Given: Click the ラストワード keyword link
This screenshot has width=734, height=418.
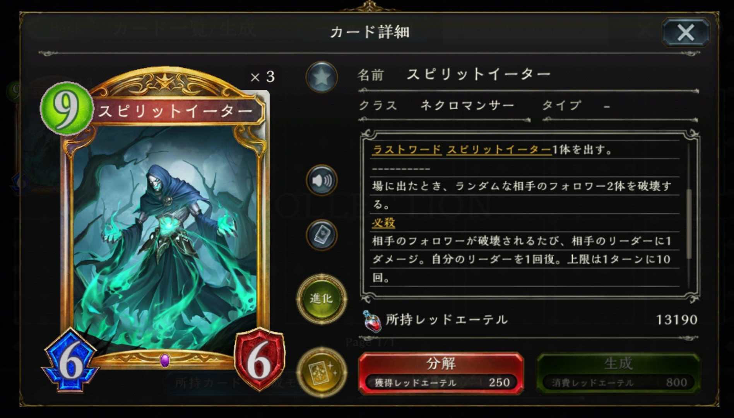Looking at the screenshot, I should [x=407, y=149].
